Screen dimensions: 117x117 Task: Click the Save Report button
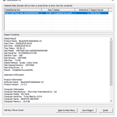point(88,110)
